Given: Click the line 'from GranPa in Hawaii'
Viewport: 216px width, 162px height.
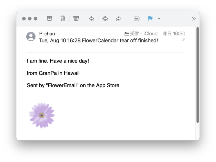Looking at the screenshot, I should (53, 73).
